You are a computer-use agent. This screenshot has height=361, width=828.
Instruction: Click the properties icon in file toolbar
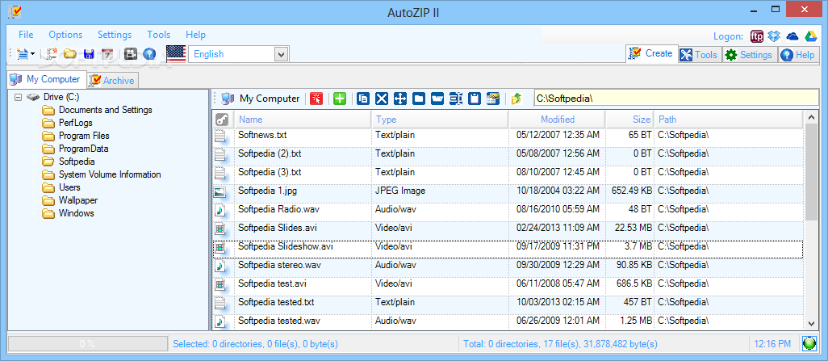(x=492, y=99)
